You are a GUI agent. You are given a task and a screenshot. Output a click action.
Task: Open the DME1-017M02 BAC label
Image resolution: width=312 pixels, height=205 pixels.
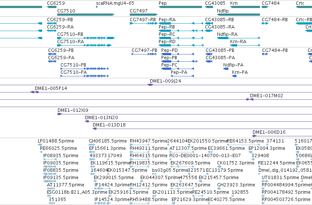(267, 96)
